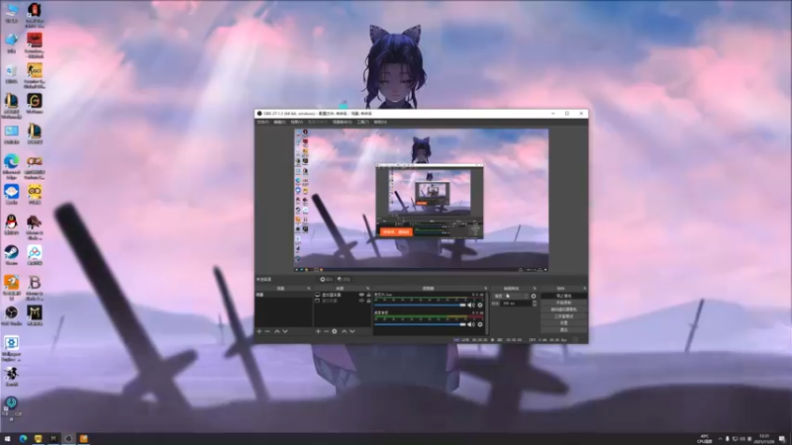Screen dimensions: 792x445
Task: Open the Windows Start menu
Action: coord(7,438)
